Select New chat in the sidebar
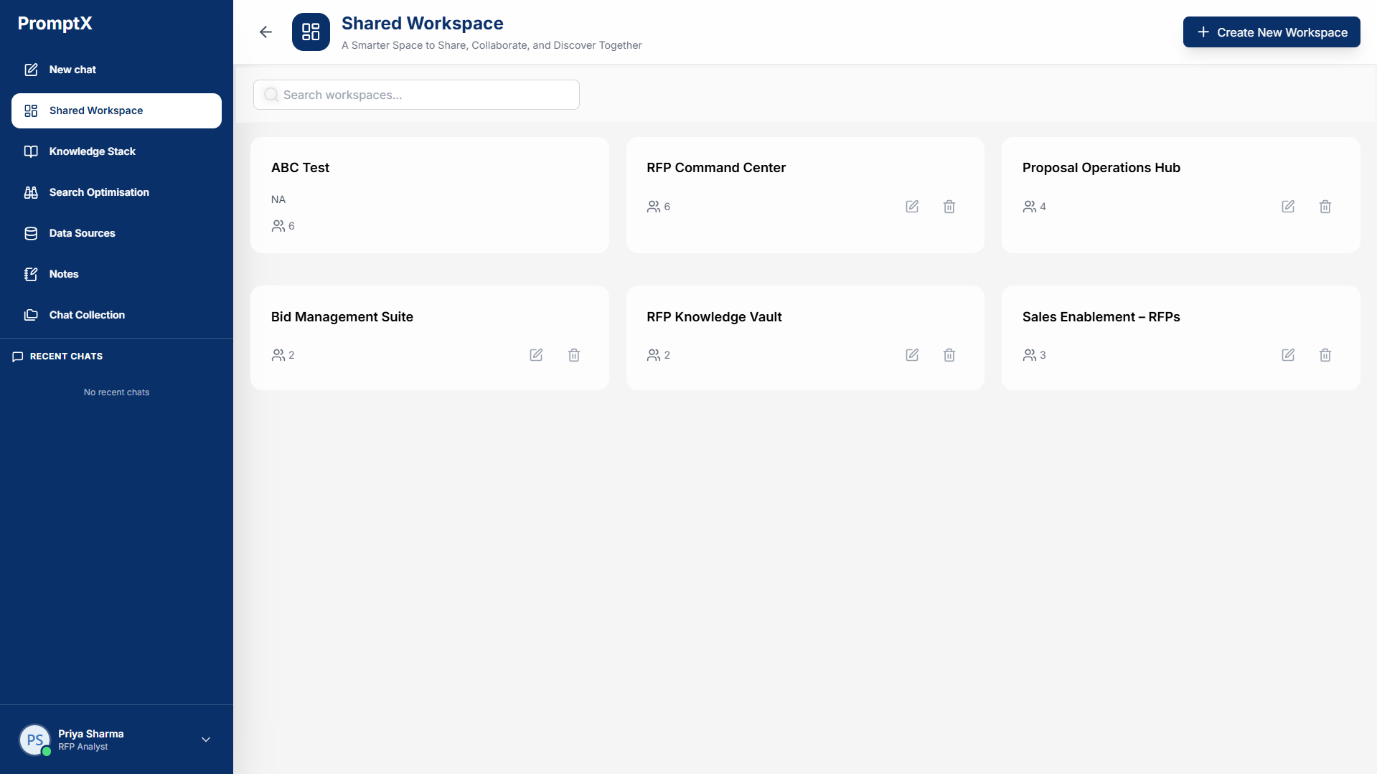The image size is (1377, 774). (72, 70)
